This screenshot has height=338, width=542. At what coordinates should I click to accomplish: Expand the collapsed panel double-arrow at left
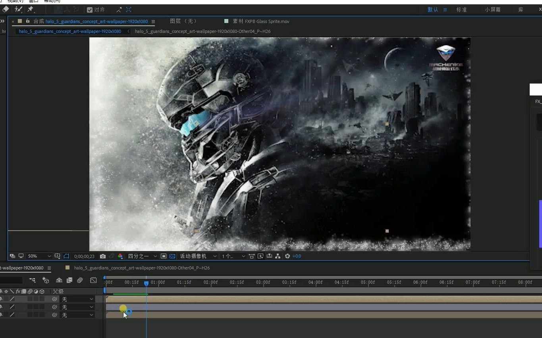pyautogui.click(x=2, y=21)
